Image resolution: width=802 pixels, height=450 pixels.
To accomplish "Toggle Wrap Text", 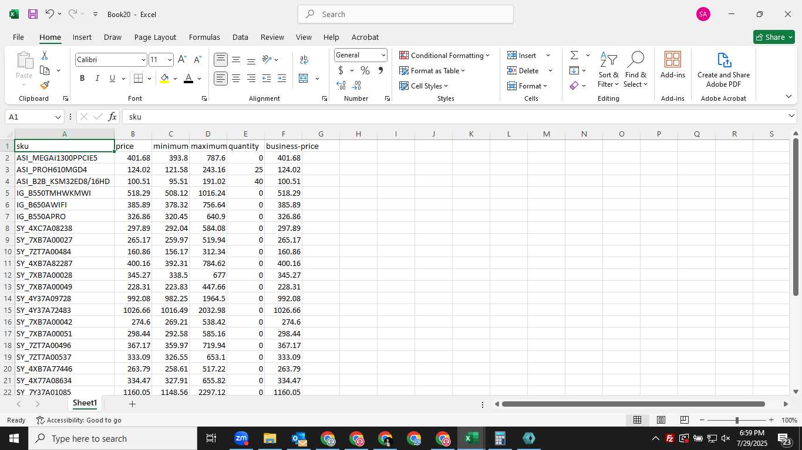I will point(304,60).
